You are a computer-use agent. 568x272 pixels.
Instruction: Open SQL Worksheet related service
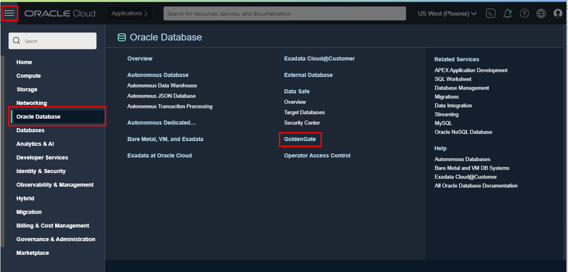453,79
